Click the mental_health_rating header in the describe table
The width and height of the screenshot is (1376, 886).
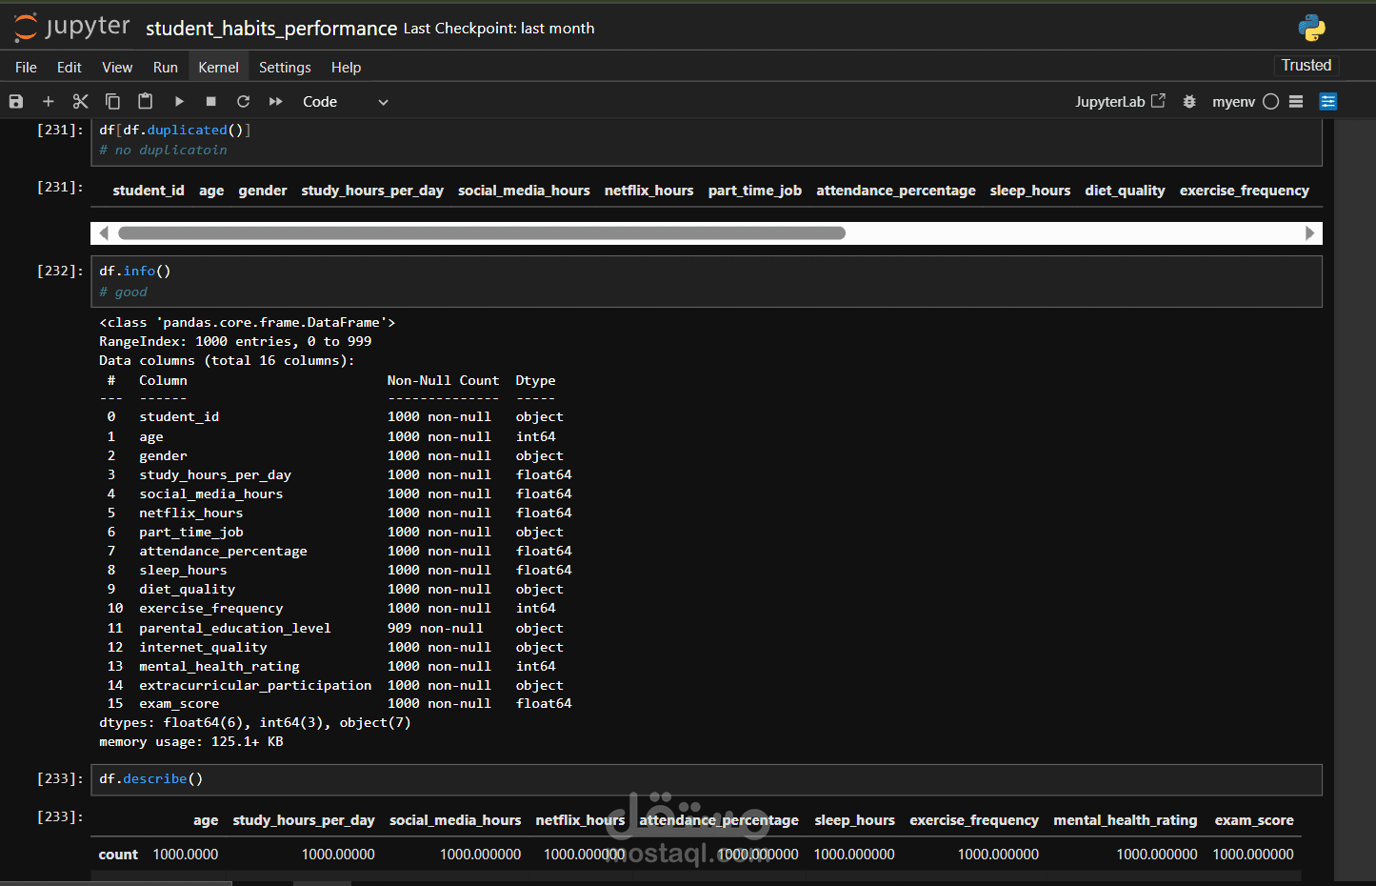1126,820
